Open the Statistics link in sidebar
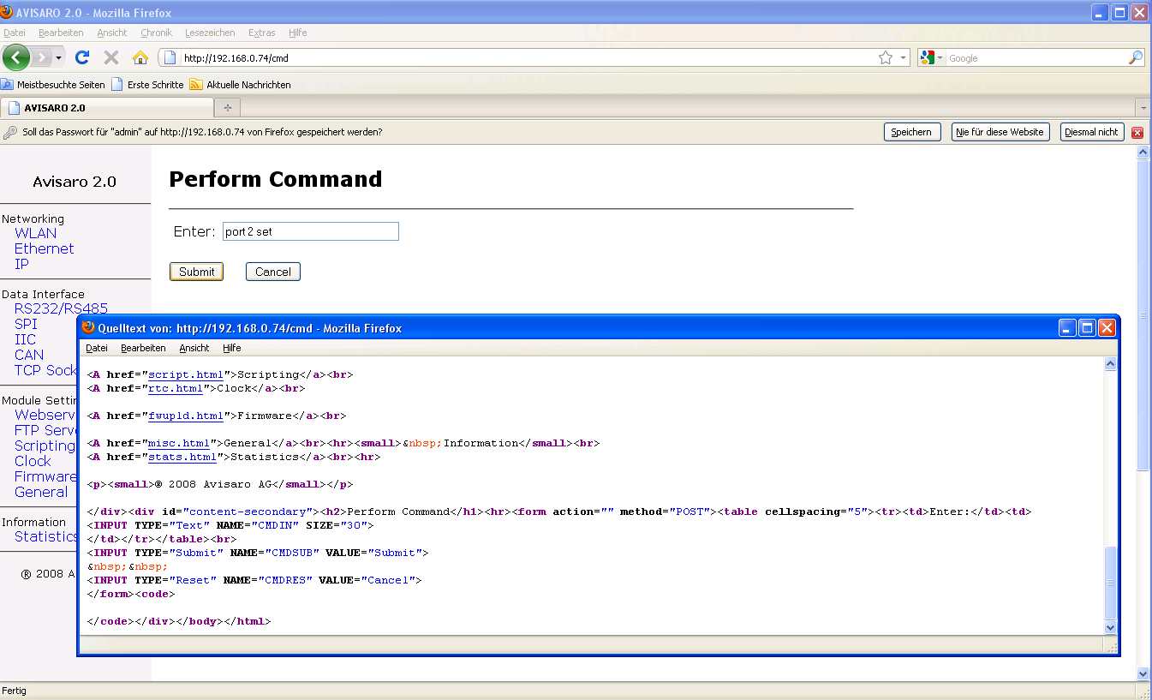This screenshot has width=1152, height=700. coord(46,536)
